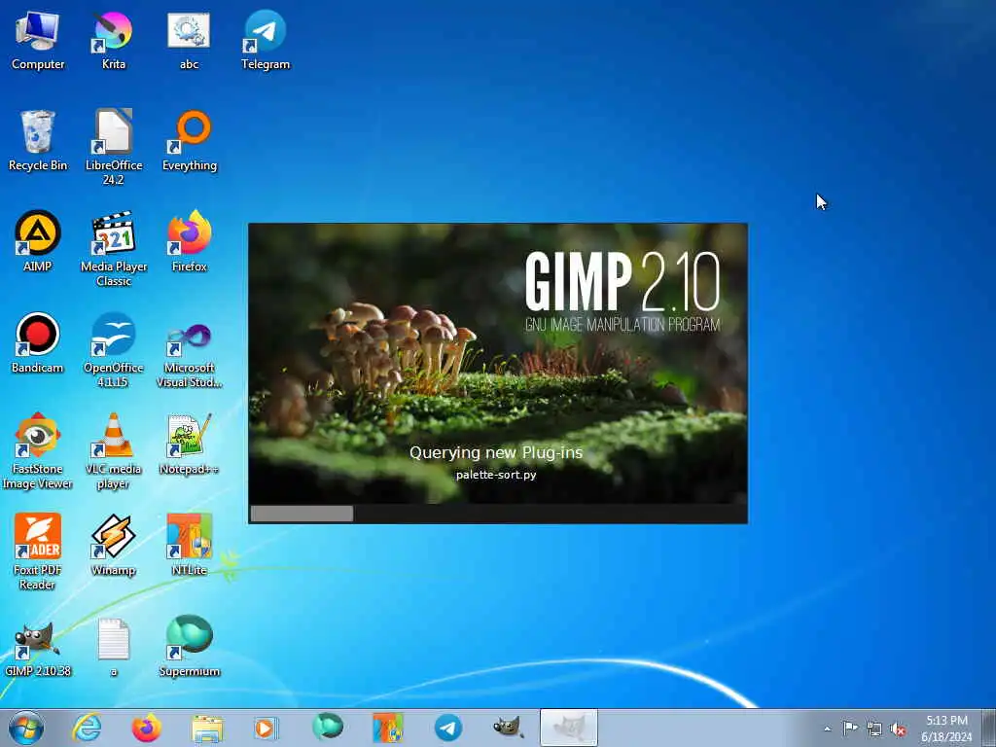Image resolution: width=996 pixels, height=747 pixels.
Task: Select the LibreOffice 24.2 shortcut
Action: pos(113,148)
